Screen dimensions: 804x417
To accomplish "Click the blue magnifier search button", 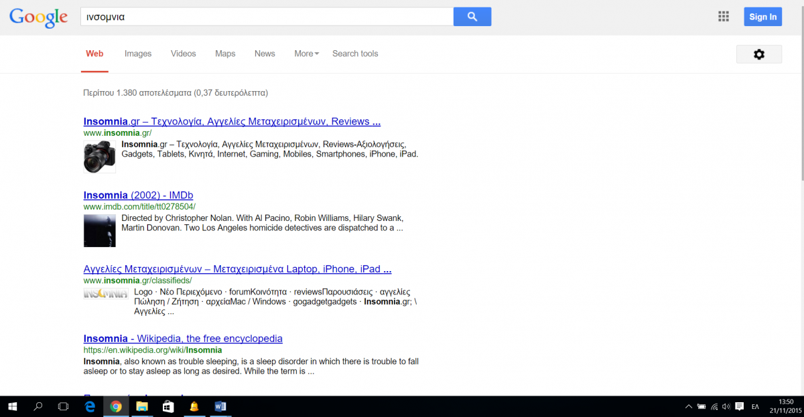I will [472, 17].
